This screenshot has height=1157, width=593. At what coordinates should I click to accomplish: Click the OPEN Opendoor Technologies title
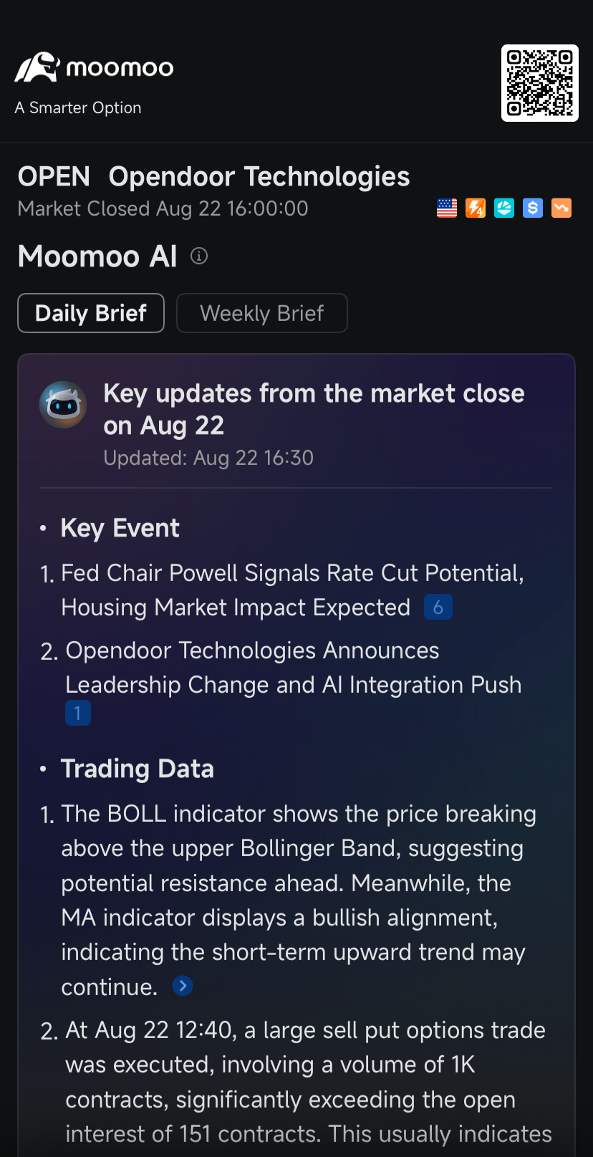[213, 176]
